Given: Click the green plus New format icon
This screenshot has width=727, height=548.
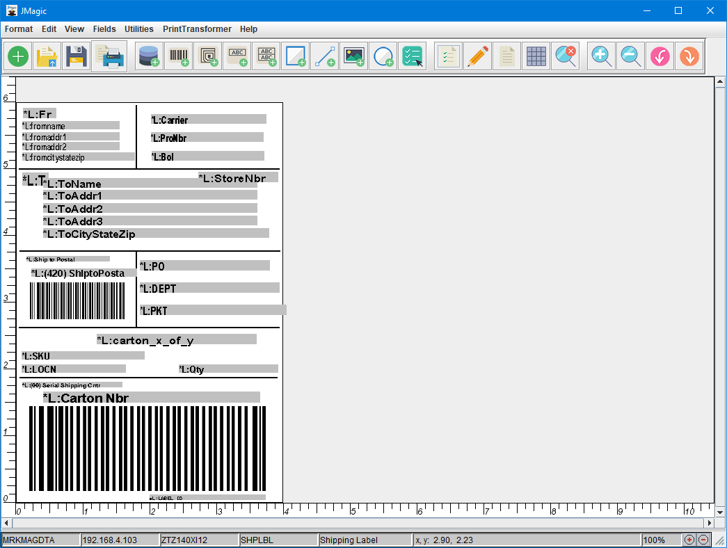Looking at the screenshot, I should pos(18,56).
